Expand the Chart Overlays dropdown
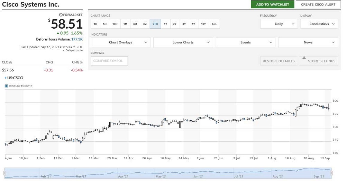The width and height of the screenshot is (346, 181). [120, 42]
